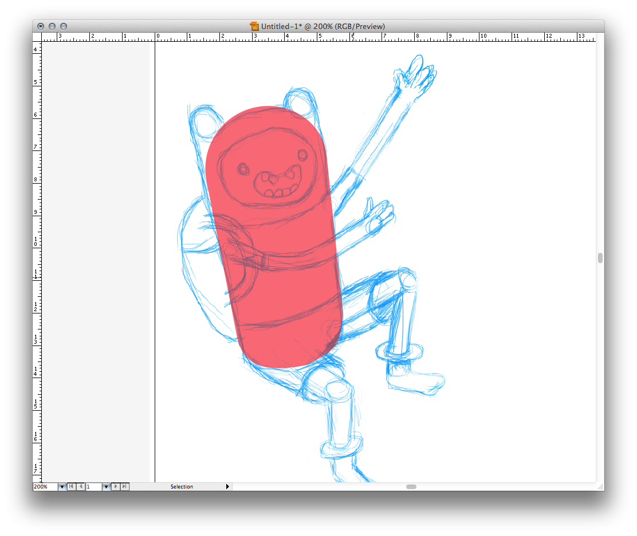Click the vertical ruler on left
Viewport: 637px width, 536px height.
click(x=37, y=257)
